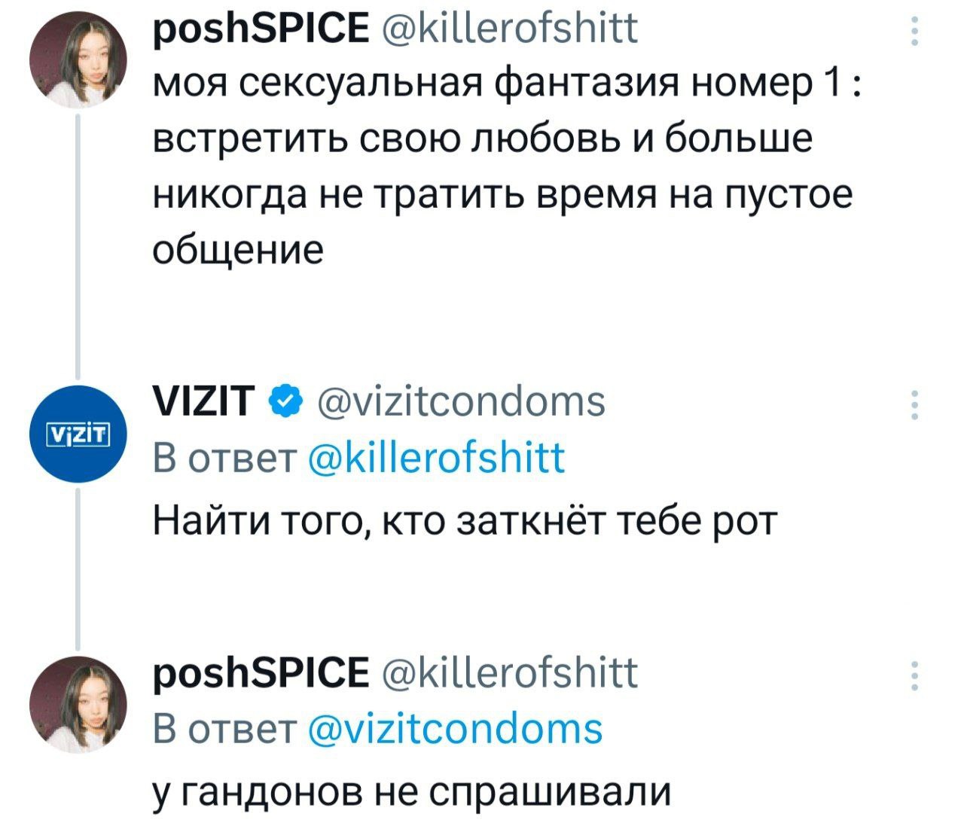Click the gray @vizitcondoms handle beside VIZIT
The width and height of the screenshot is (964, 832).
pos(460,403)
